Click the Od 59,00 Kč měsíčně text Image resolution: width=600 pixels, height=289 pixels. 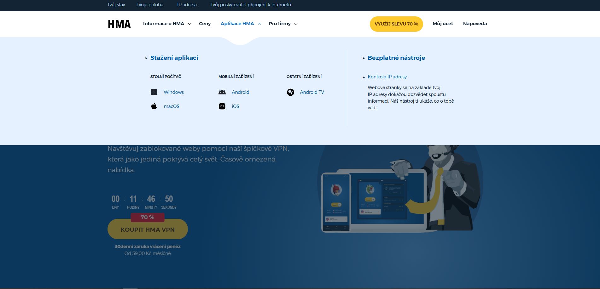click(148, 253)
